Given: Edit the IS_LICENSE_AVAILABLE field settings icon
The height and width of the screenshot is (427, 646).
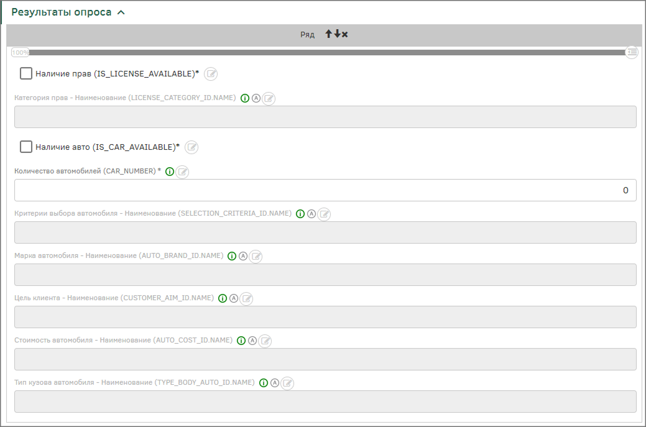Looking at the screenshot, I should pyautogui.click(x=211, y=74).
